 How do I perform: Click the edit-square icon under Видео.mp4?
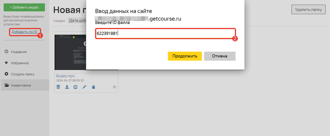76,87
